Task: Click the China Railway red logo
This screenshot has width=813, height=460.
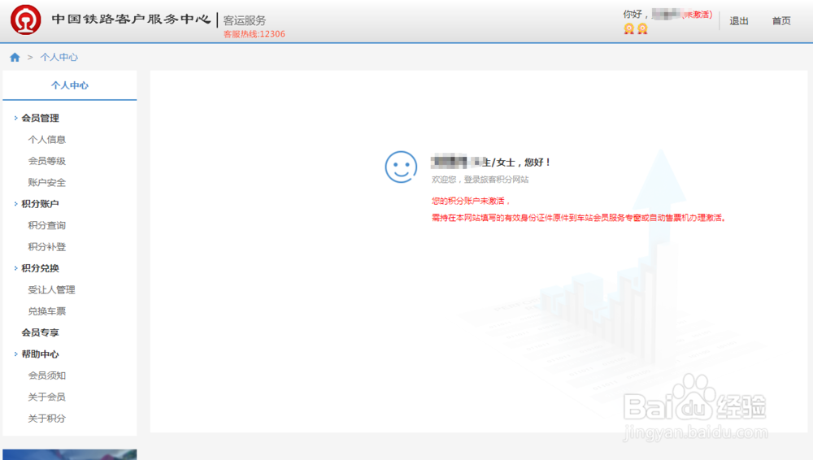Action: [x=26, y=20]
